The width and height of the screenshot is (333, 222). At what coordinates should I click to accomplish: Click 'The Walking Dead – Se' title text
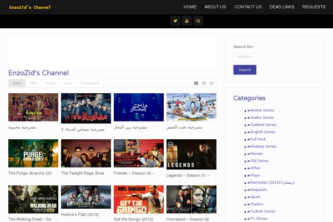point(30,219)
